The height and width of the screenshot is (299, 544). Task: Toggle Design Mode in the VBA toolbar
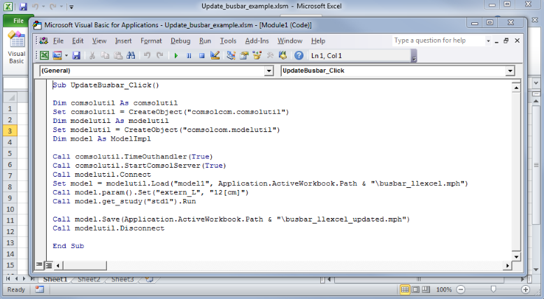(215, 55)
